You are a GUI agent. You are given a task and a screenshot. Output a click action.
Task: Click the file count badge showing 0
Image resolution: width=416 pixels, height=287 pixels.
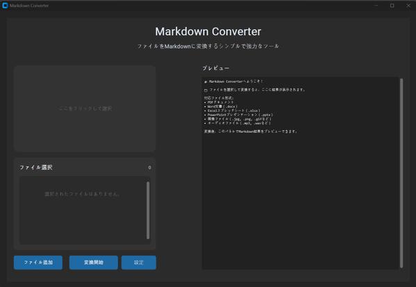tap(149, 167)
